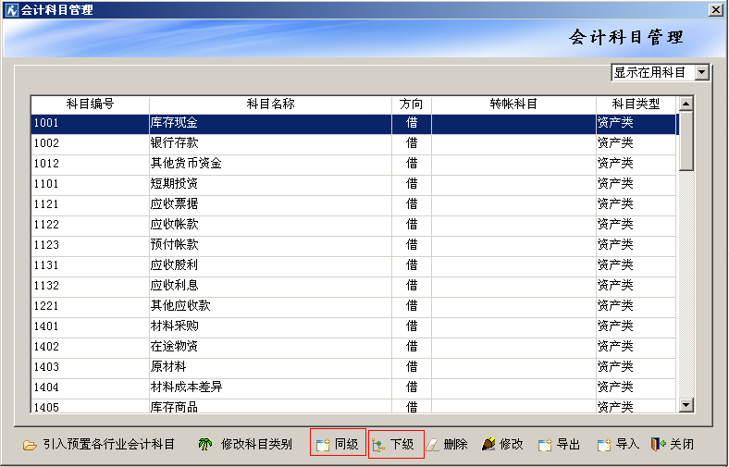Screen dimensions: 729x467
Task: Select the 预付帐款 row
Action: click(x=353, y=245)
